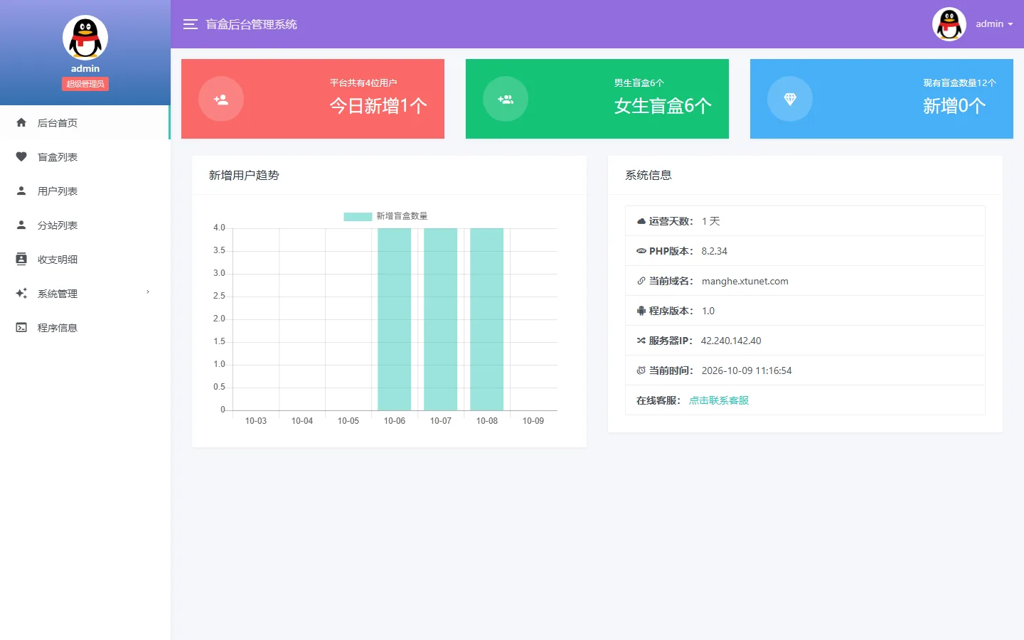Go to 用户列表 in sidebar
This screenshot has height=640, width=1024.
(x=85, y=191)
